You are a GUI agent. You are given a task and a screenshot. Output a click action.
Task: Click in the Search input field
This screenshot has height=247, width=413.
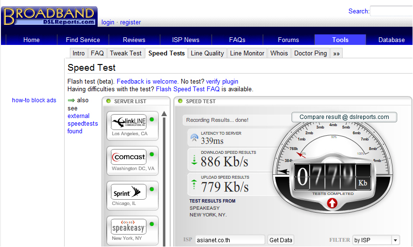pyautogui.click(x=391, y=11)
